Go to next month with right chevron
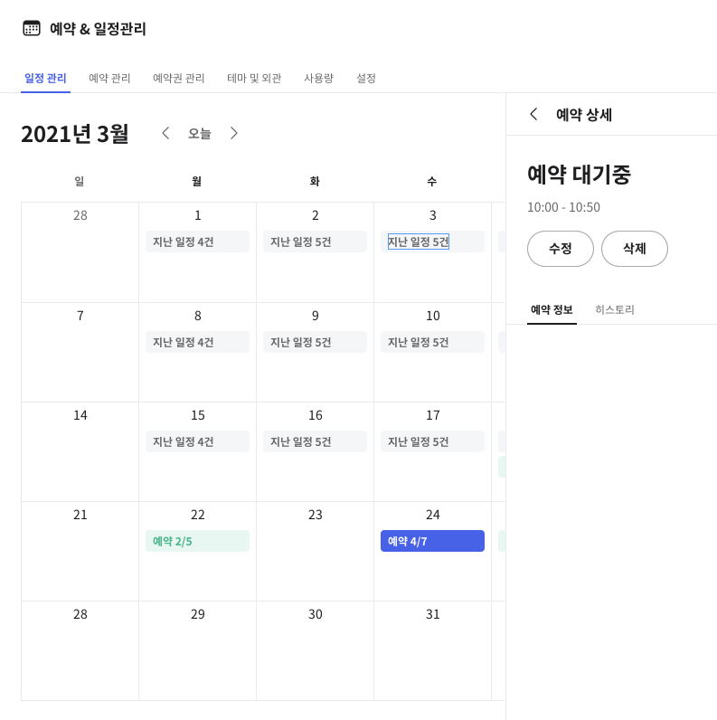717x720 pixels. point(234,133)
